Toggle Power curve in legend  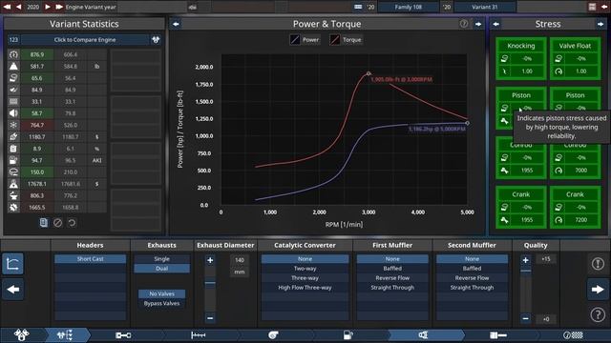tap(305, 40)
